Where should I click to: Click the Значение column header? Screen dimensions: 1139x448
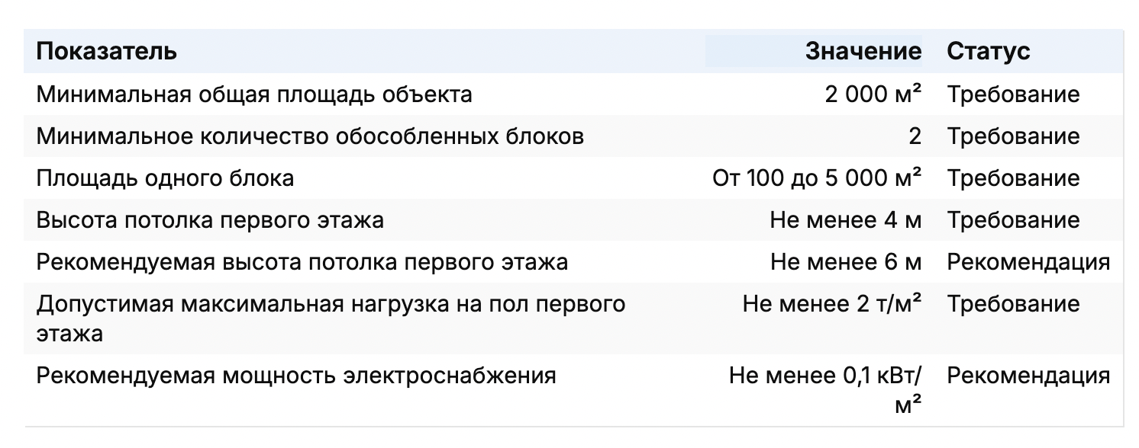pyautogui.click(x=863, y=51)
